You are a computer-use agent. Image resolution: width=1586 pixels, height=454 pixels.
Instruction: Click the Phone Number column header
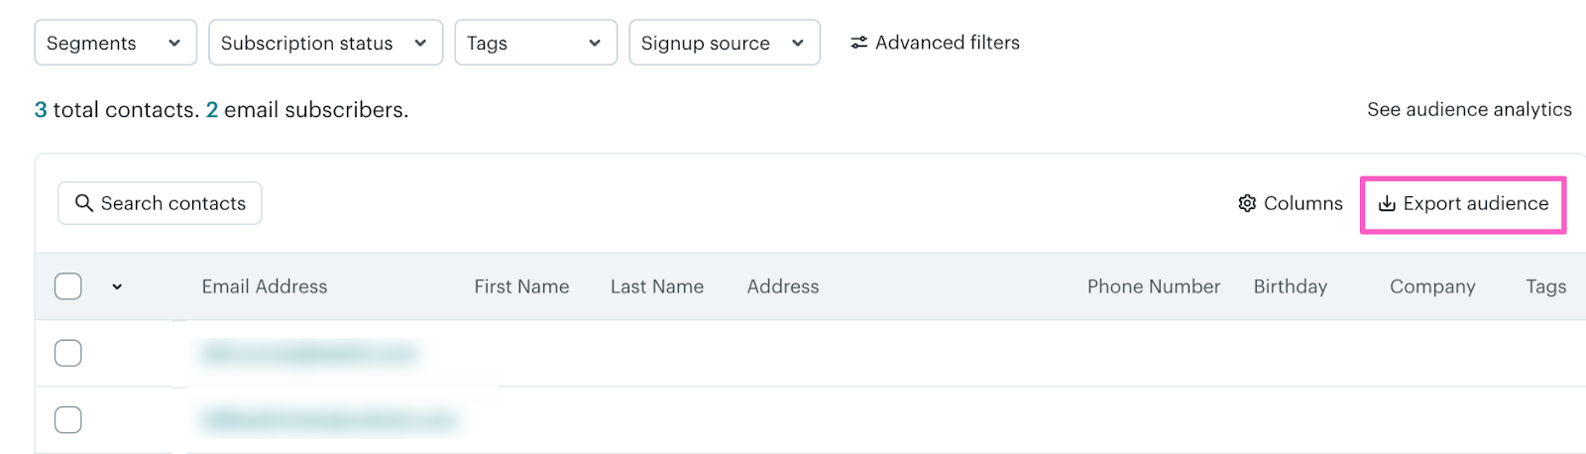1154,286
